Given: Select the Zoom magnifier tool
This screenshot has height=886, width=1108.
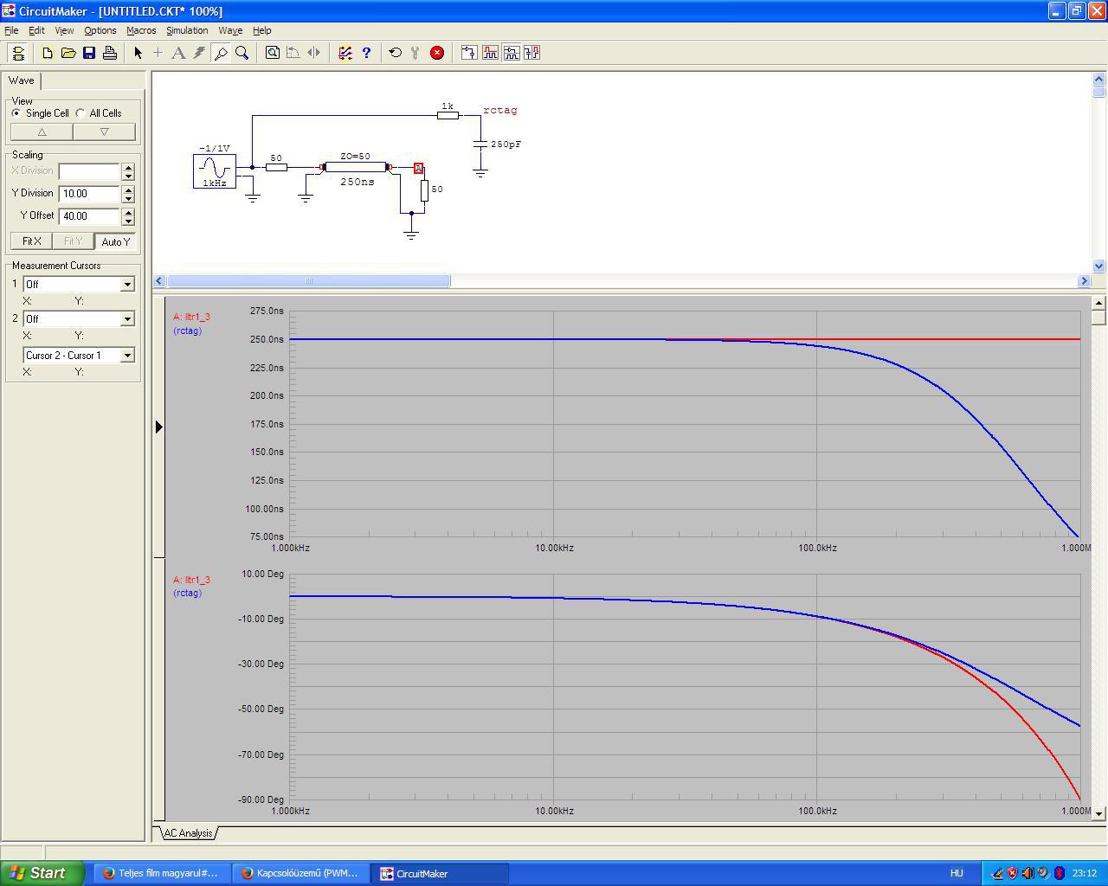Looking at the screenshot, I should 242,53.
